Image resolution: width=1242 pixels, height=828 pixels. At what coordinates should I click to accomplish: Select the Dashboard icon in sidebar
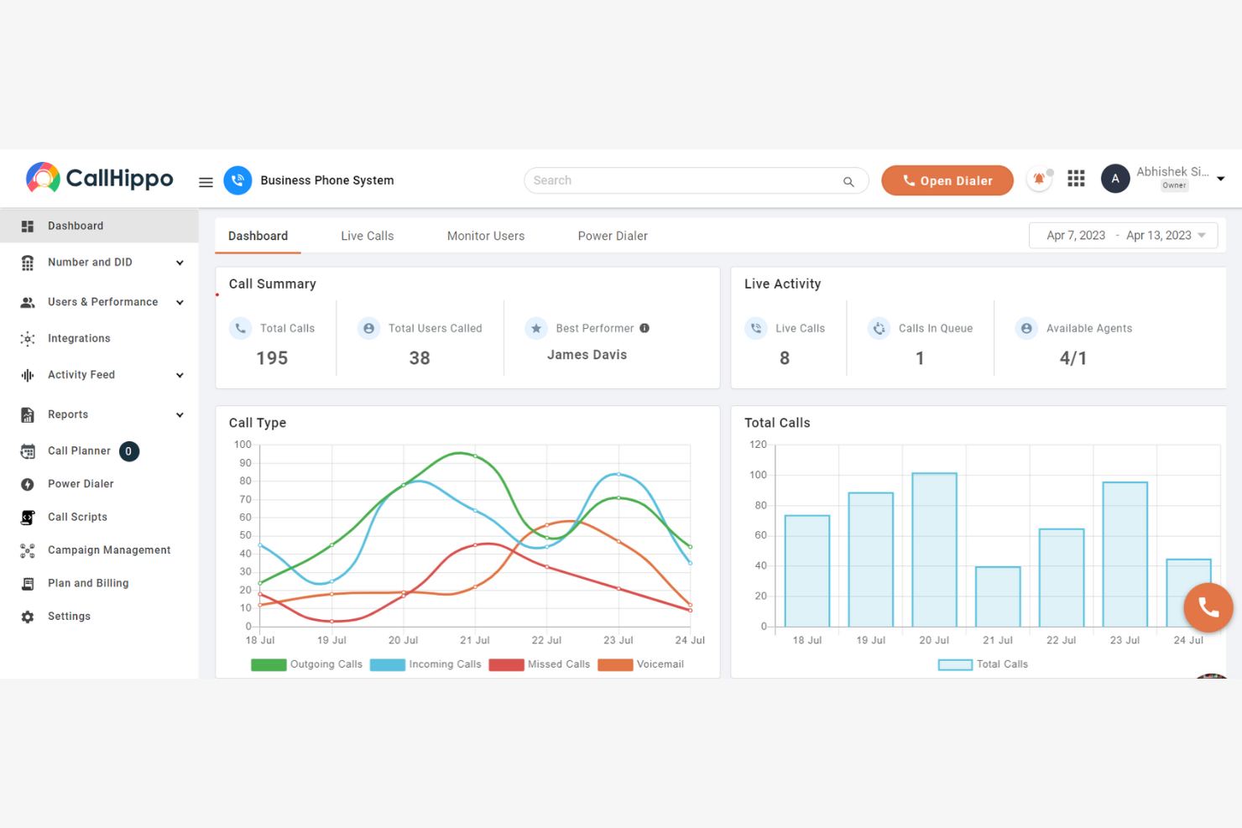[x=28, y=225]
